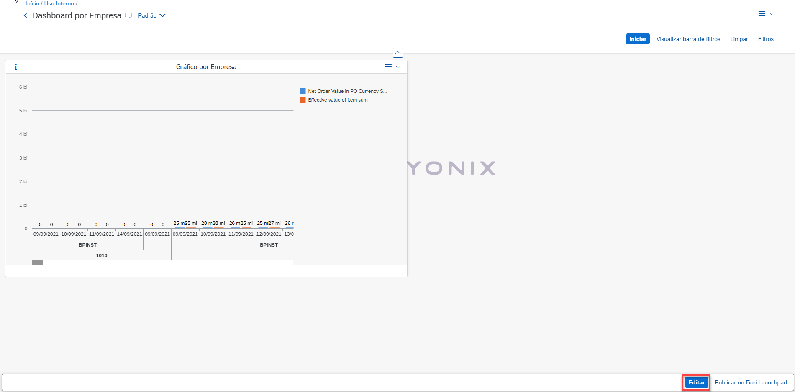Collapse the header with the up chevron
795x392 pixels.
tap(398, 53)
